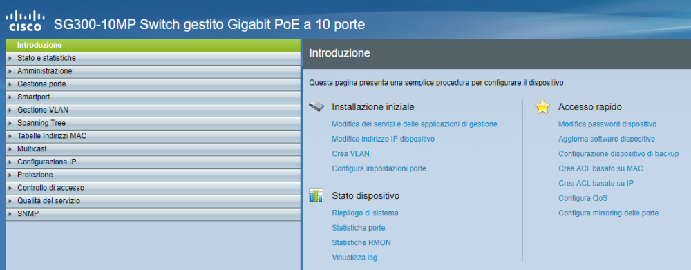Expand the Qualità del servizio arrow
Image resolution: width=691 pixels, height=270 pixels.
coord(10,201)
